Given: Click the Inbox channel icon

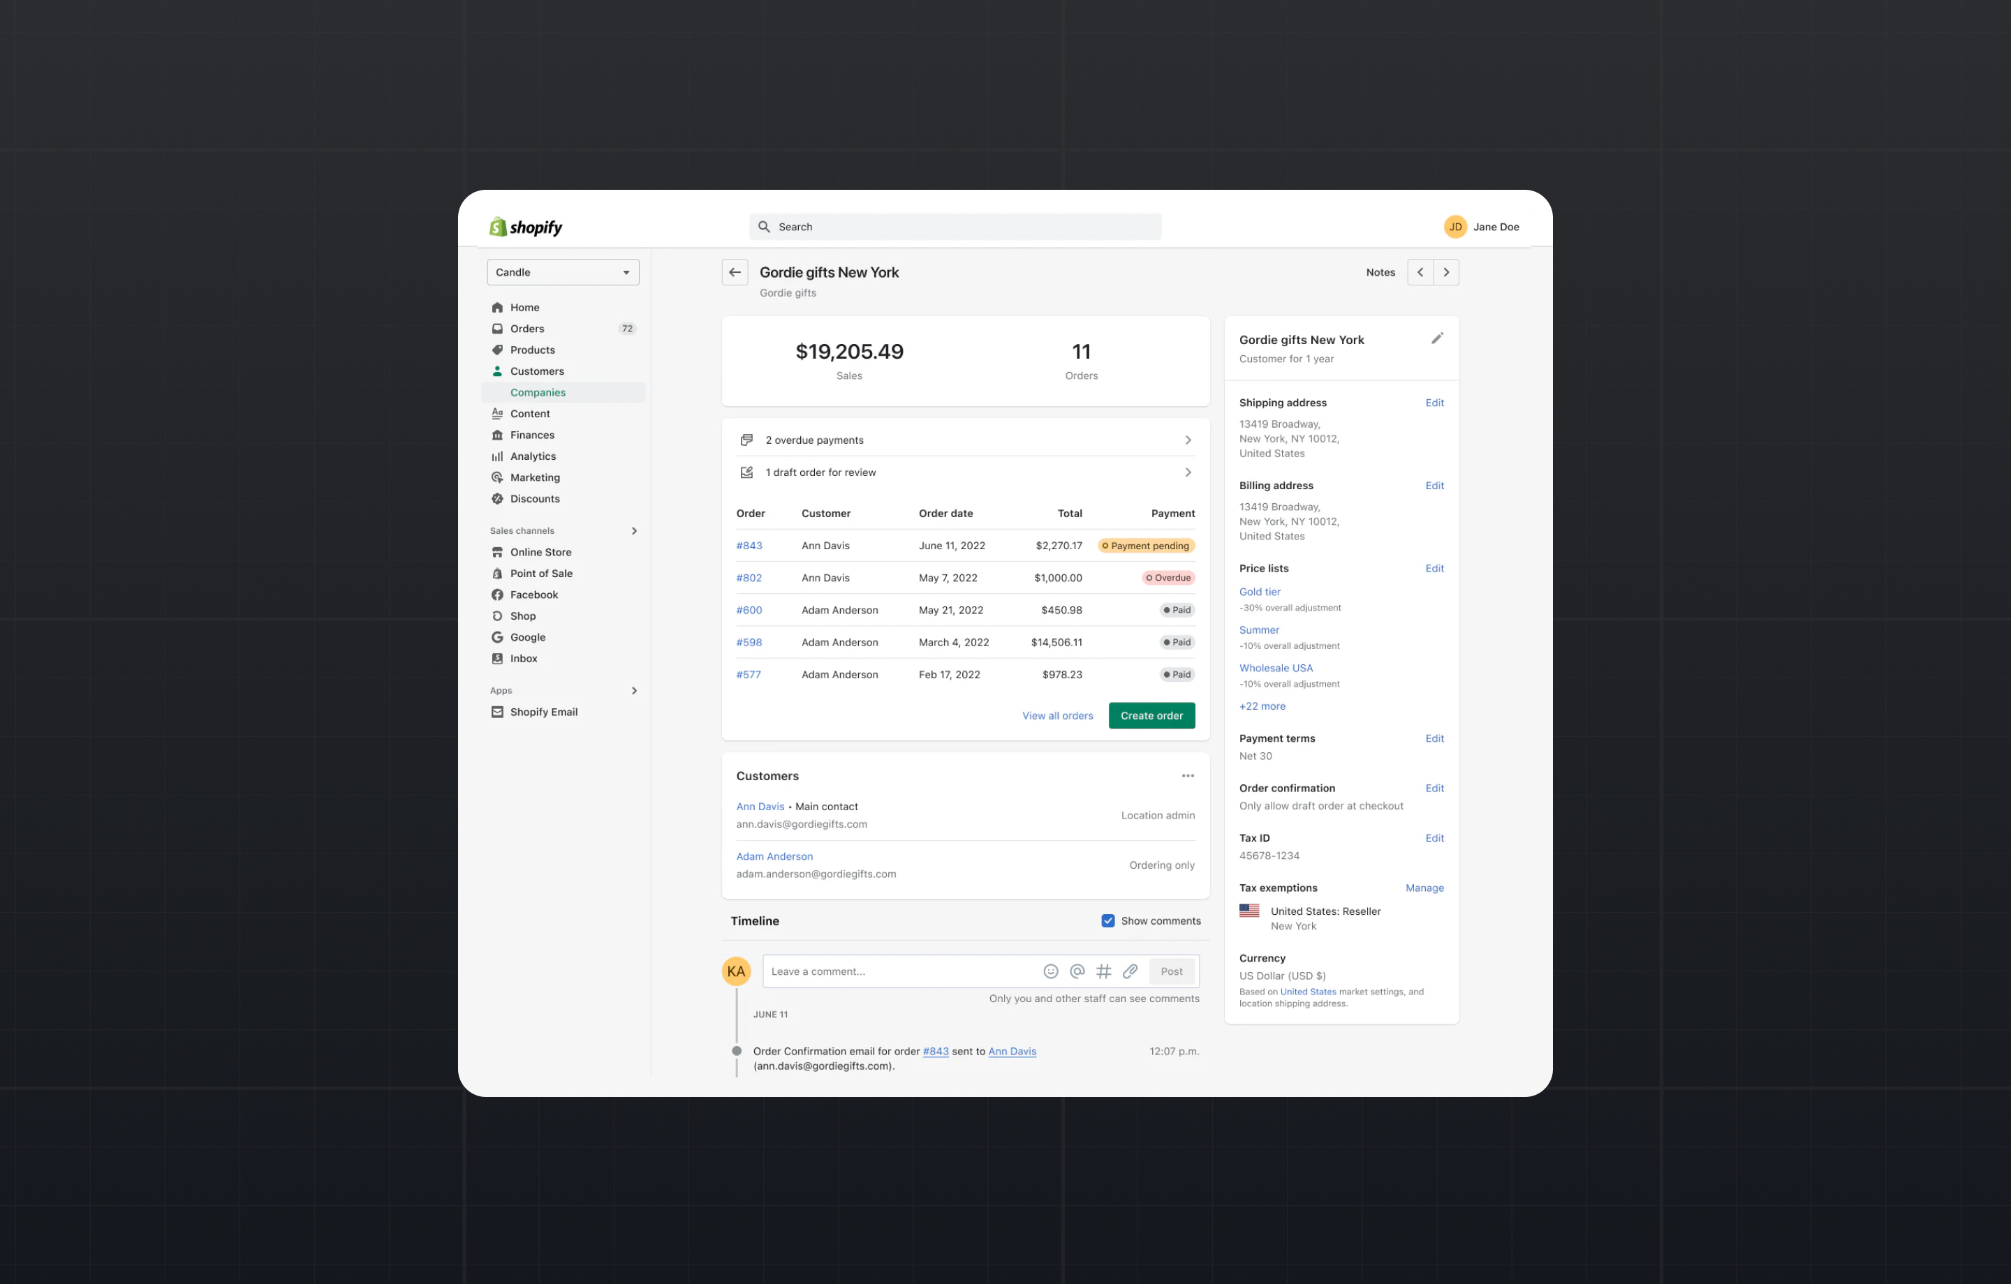Looking at the screenshot, I should click(497, 659).
